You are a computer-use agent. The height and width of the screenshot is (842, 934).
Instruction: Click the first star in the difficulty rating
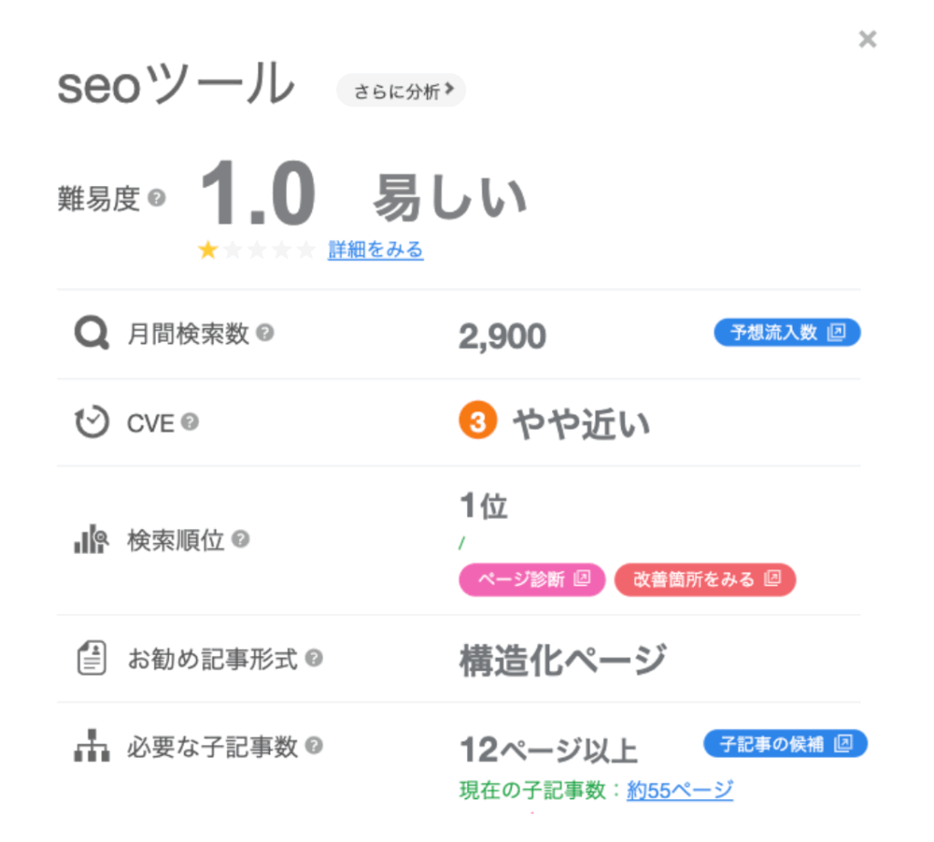point(210,249)
